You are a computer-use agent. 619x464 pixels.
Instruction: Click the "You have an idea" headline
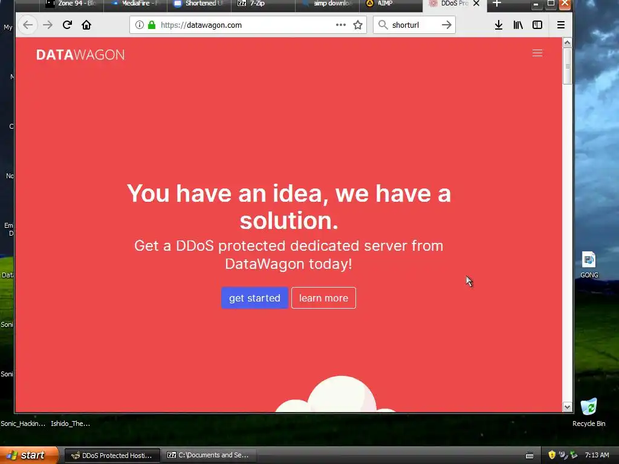pos(288,207)
